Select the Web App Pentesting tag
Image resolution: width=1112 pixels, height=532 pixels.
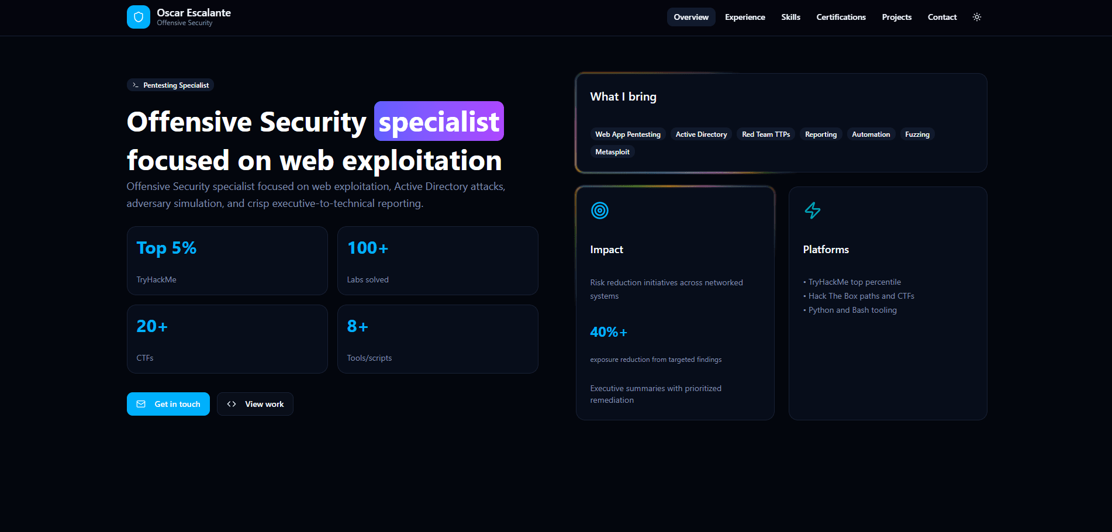point(627,134)
